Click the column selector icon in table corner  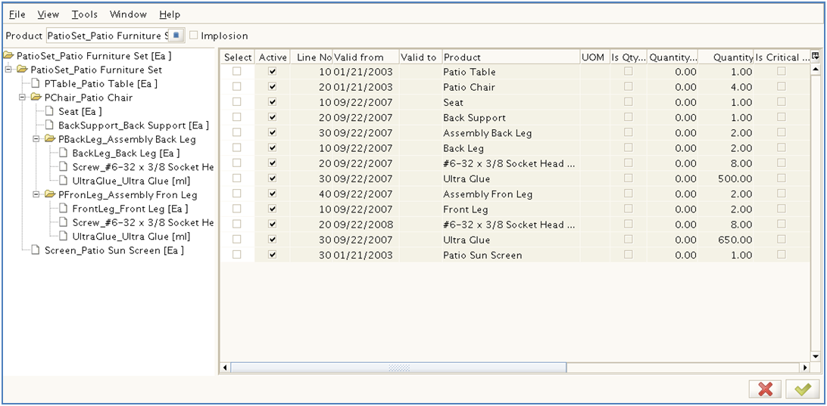click(x=816, y=57)
